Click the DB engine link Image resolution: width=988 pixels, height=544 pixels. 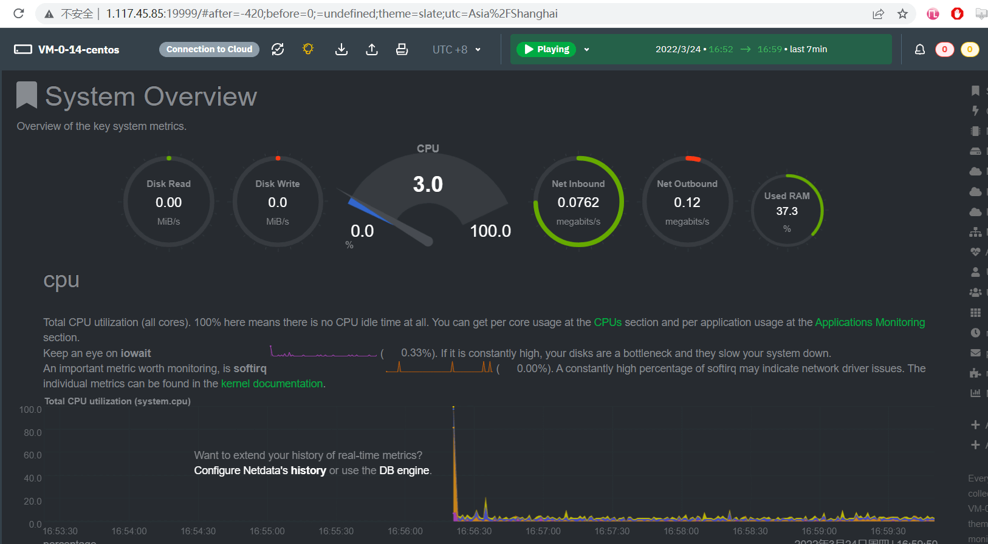404,471
